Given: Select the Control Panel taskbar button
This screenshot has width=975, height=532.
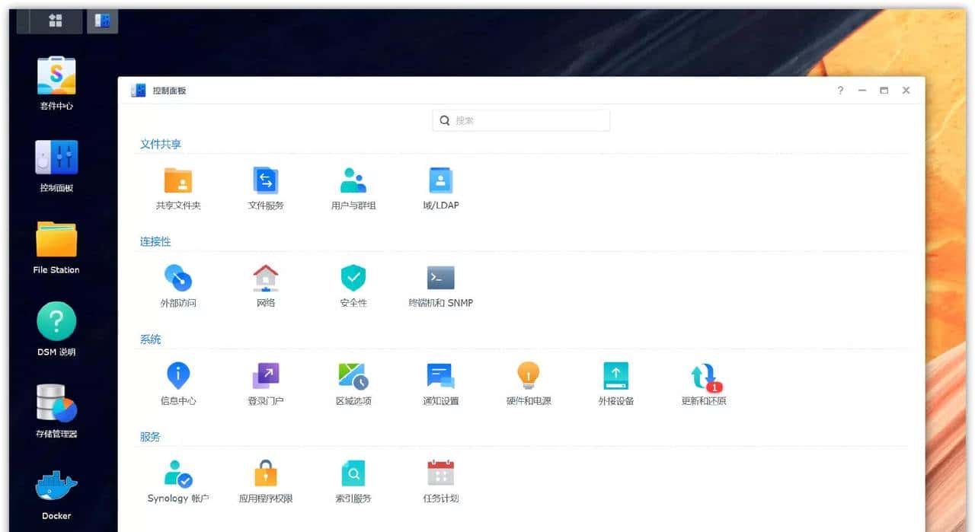Looking at the screenshot, I should pos(102,21).
